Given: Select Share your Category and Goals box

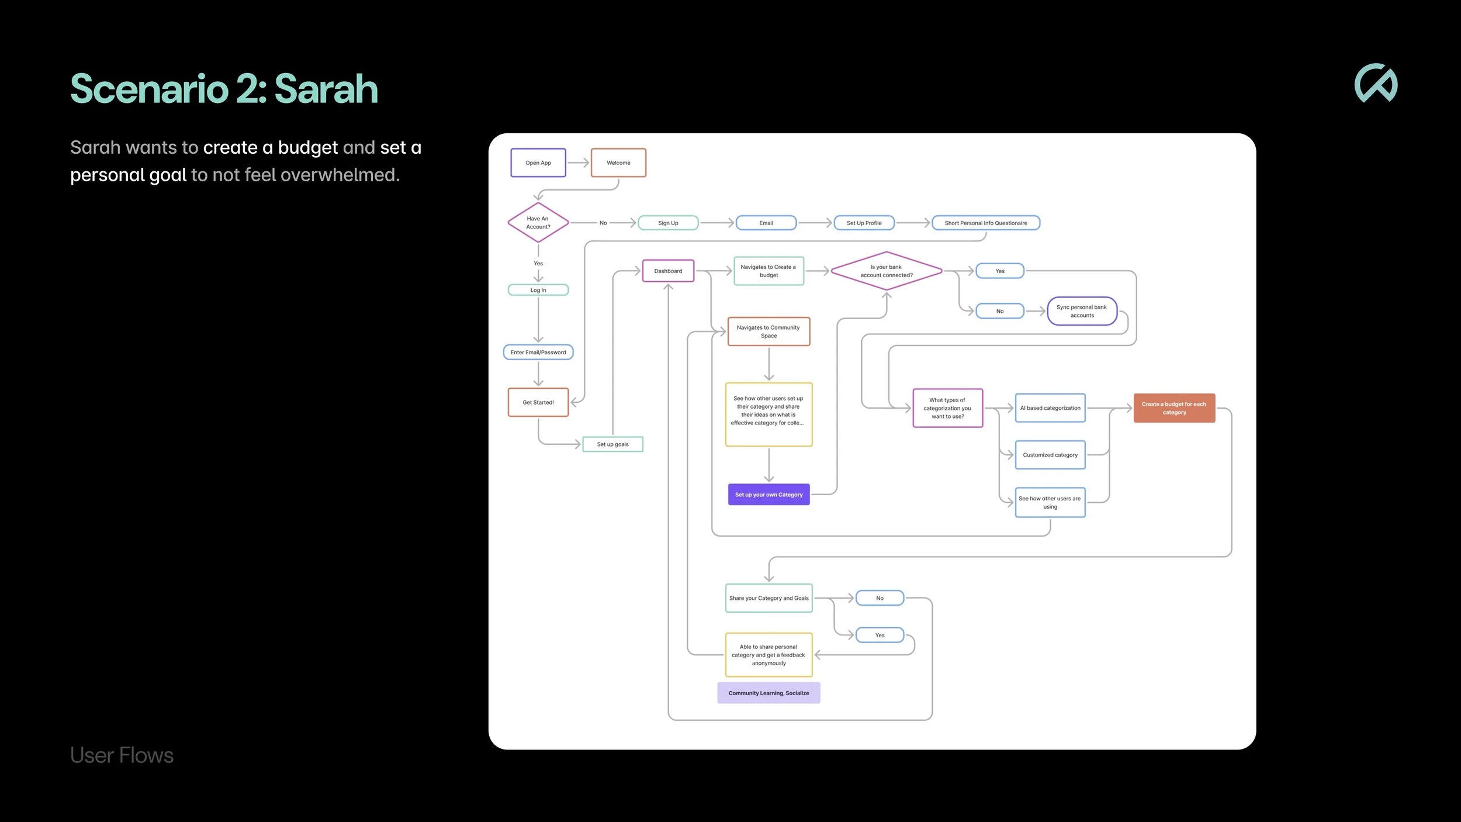Looking at the screenshot, I should (x=768, y=598).
